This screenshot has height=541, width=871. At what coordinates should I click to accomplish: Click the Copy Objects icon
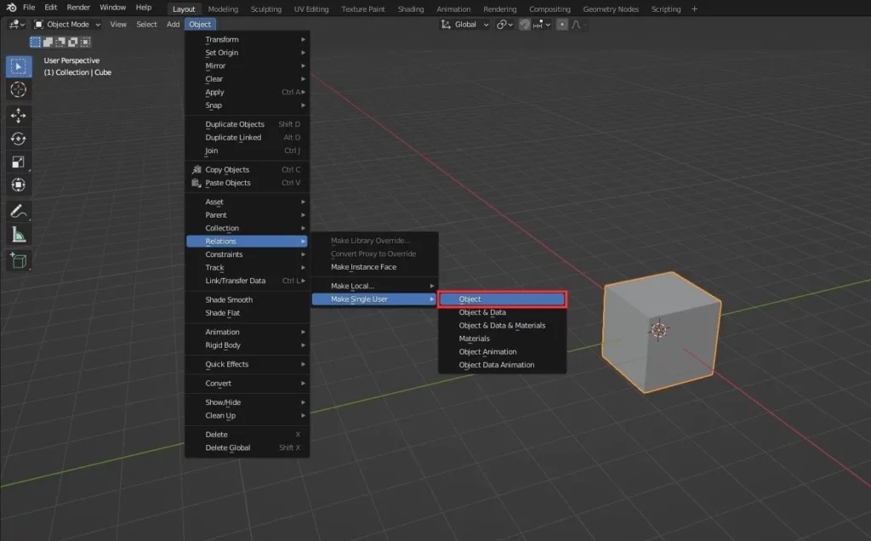(x=196, y=169)
